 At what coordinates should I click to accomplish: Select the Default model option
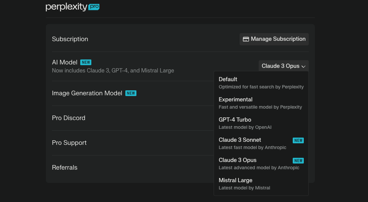click(x=261, y=83)
